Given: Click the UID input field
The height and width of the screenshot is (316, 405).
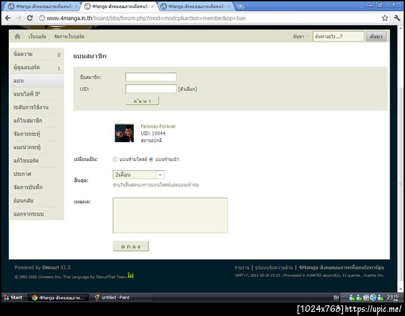Looking at the screenshot, I should tap(151, 89).
